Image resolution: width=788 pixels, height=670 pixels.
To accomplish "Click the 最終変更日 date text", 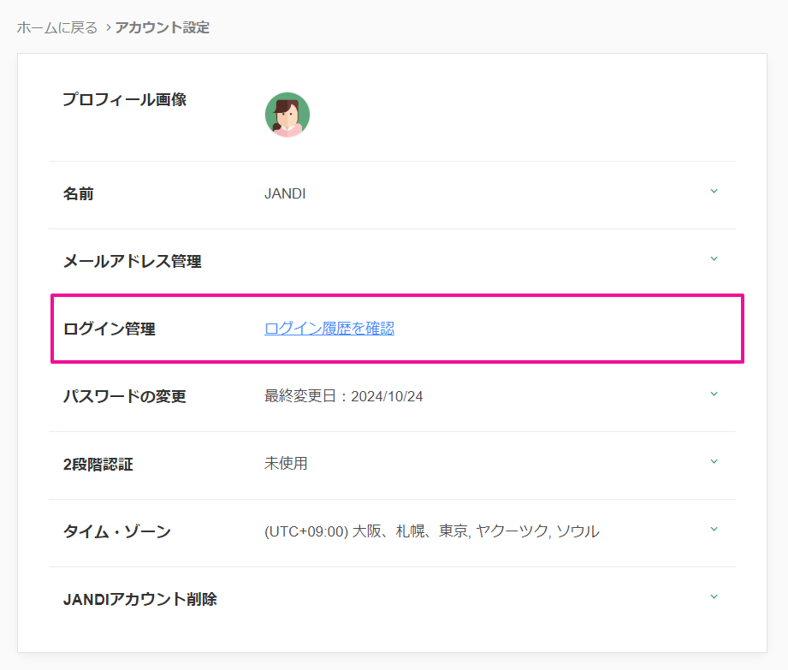I will pyautogui.click(x=344, y=397).
